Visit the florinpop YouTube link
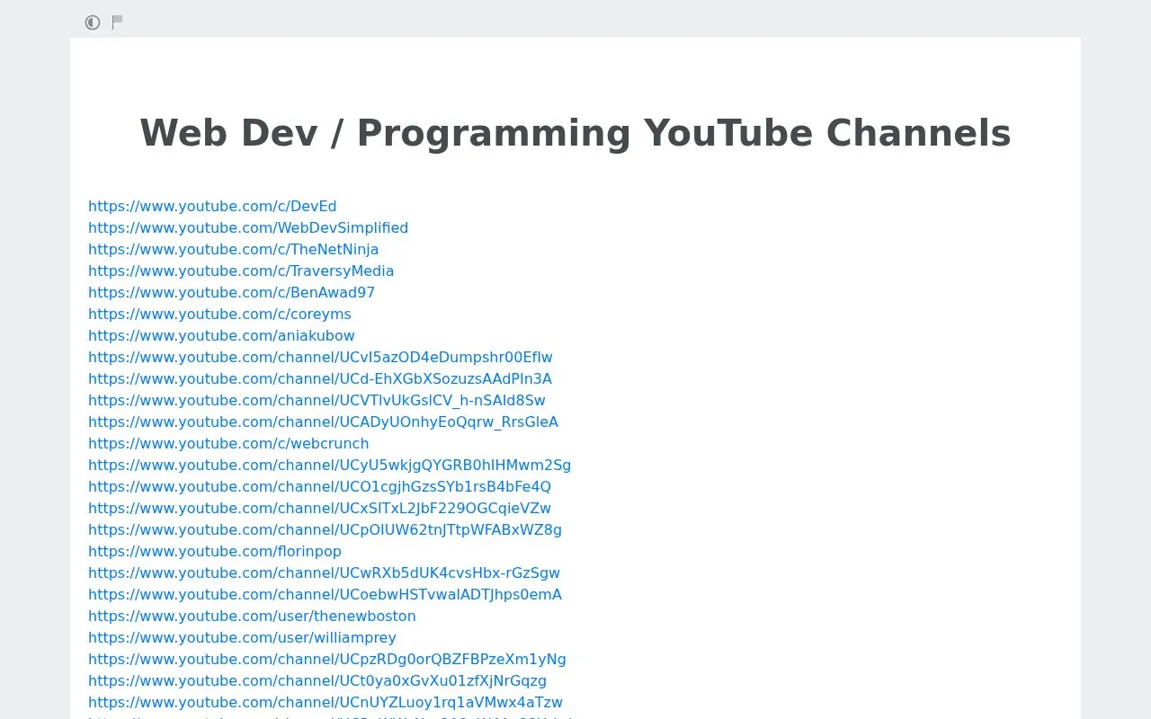 215,551
